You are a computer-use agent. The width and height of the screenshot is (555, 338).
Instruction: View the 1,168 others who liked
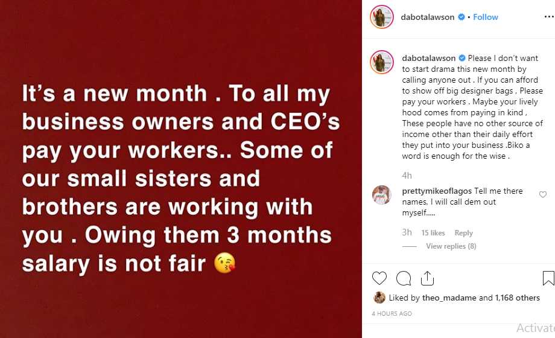[x=519, y=298]
